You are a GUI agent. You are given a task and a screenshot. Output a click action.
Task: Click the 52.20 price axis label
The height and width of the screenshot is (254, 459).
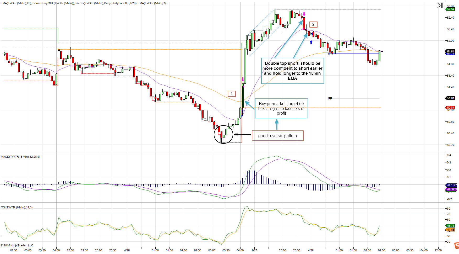click(x=451, y=29)
